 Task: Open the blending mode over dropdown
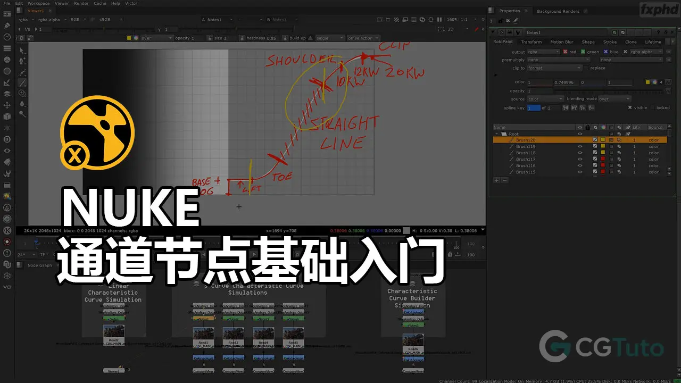(614, 99)
